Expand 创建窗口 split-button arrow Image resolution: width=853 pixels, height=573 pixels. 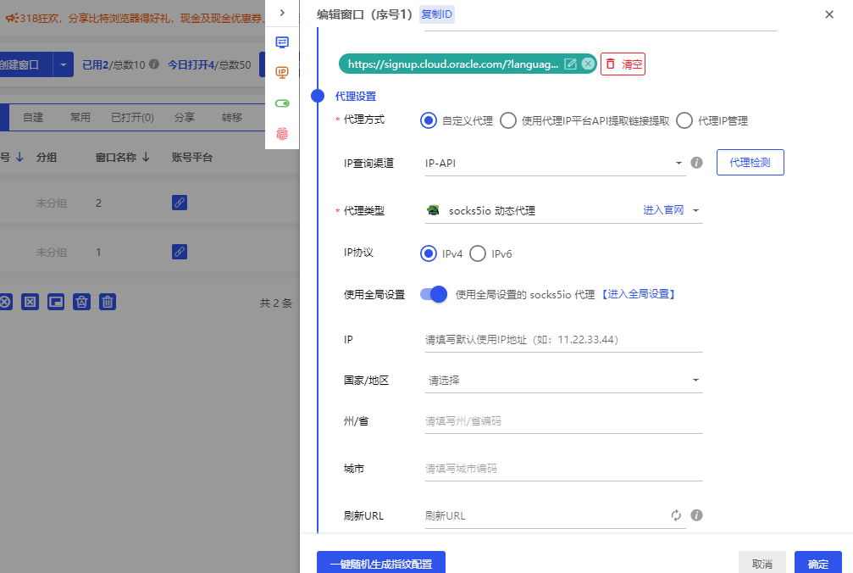coord(63,64)
